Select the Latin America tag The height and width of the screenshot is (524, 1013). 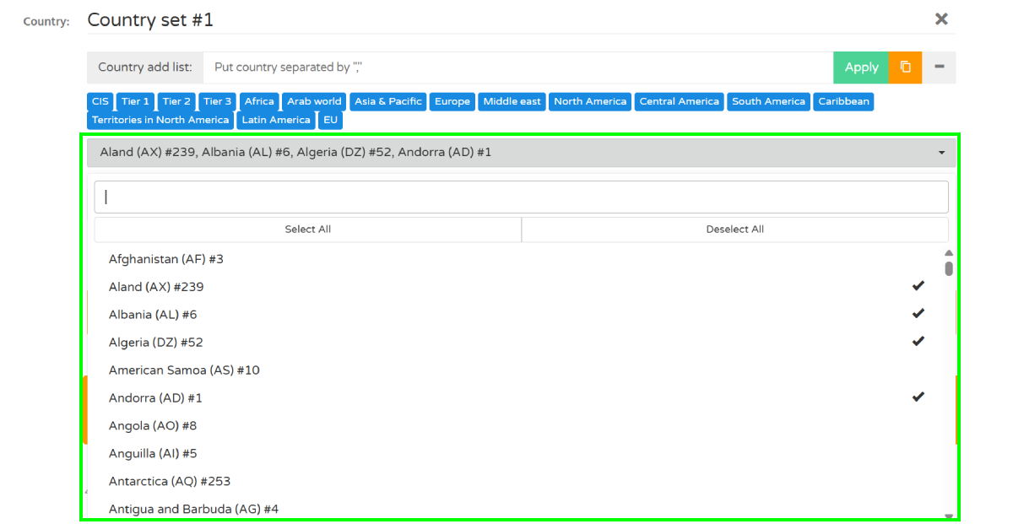point(276,120)
